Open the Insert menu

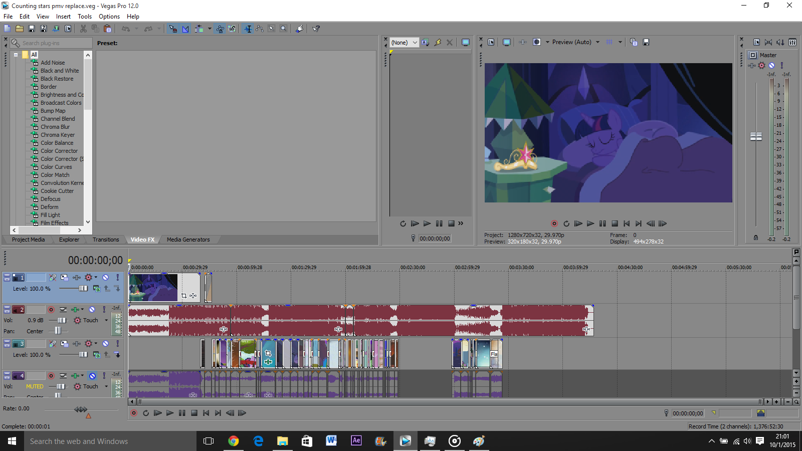pos(63,17)
